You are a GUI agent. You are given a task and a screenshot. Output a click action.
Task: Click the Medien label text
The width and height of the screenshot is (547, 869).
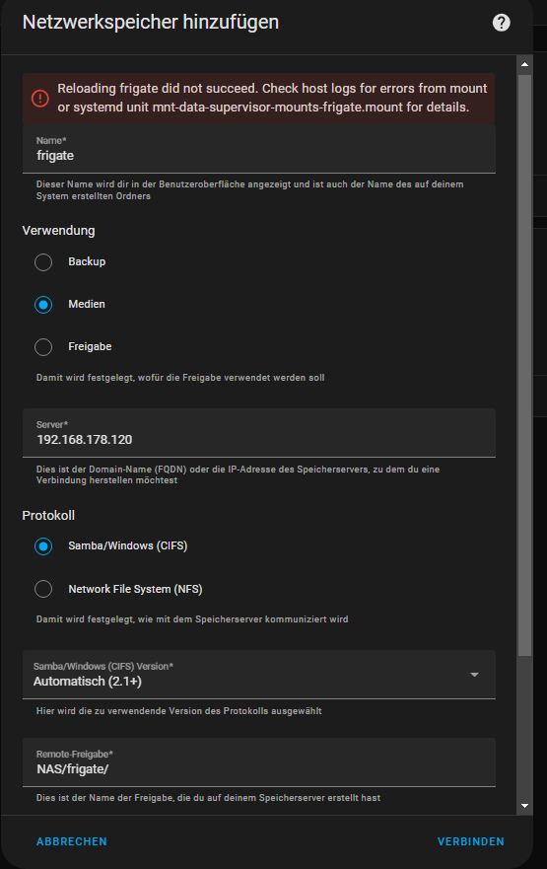87,304
